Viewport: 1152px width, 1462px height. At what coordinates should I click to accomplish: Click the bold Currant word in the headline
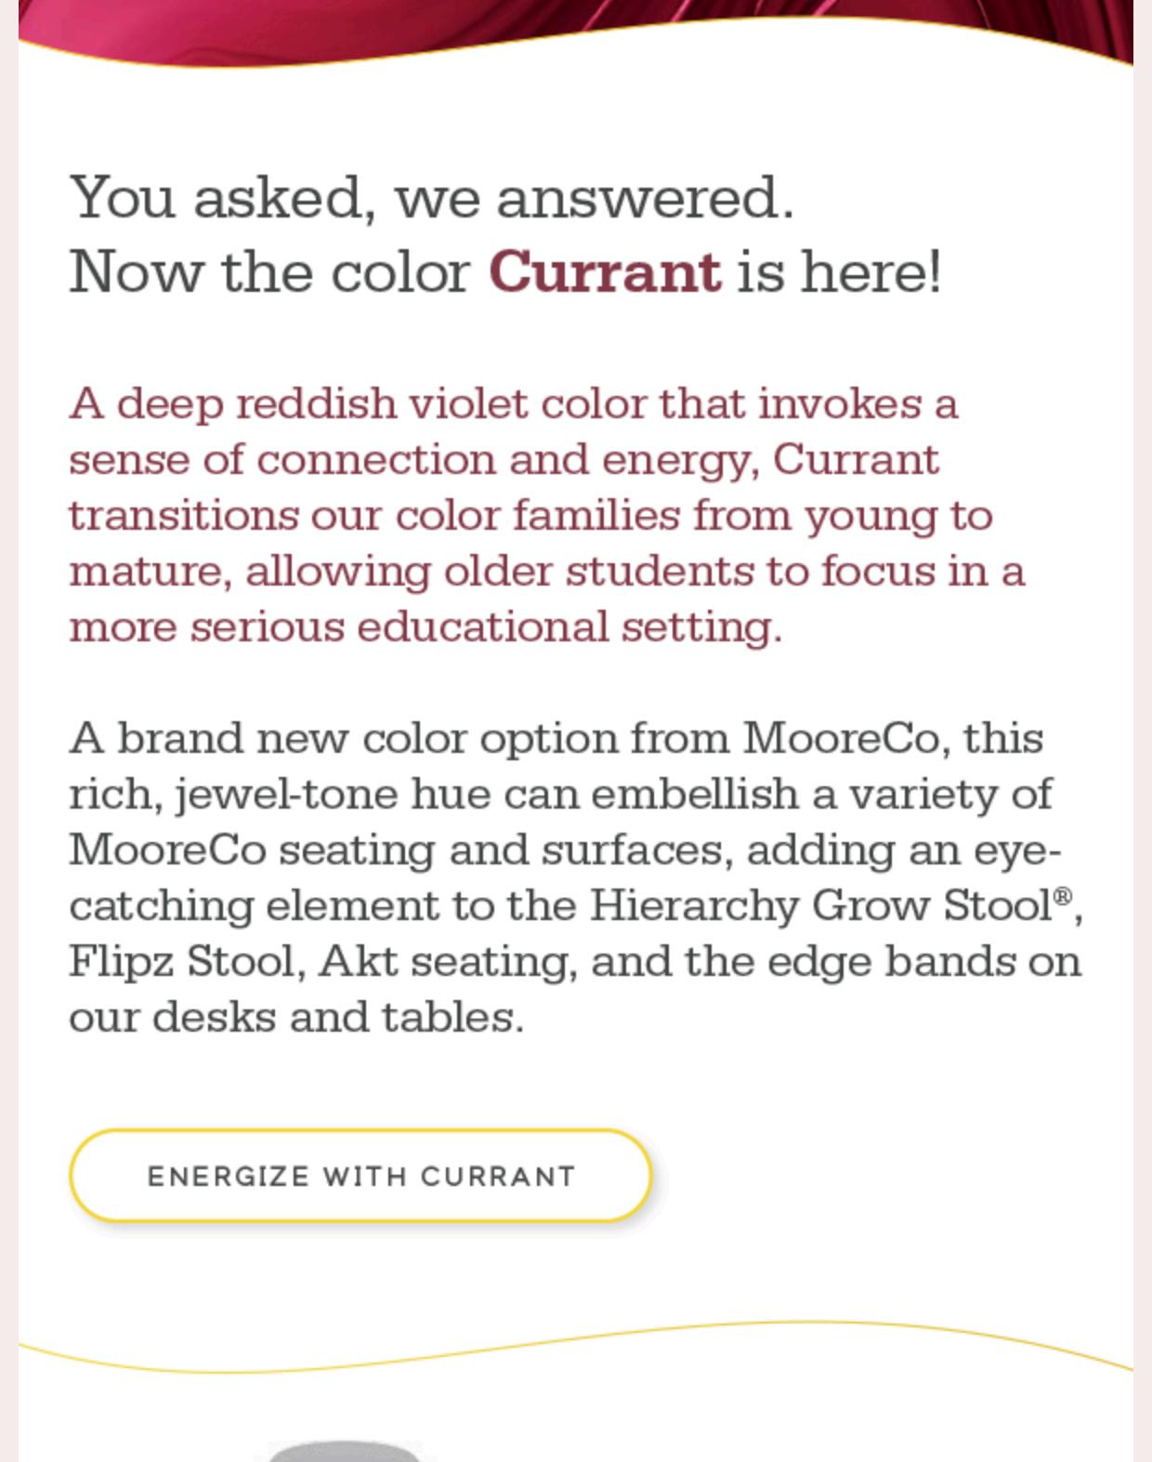605,272
